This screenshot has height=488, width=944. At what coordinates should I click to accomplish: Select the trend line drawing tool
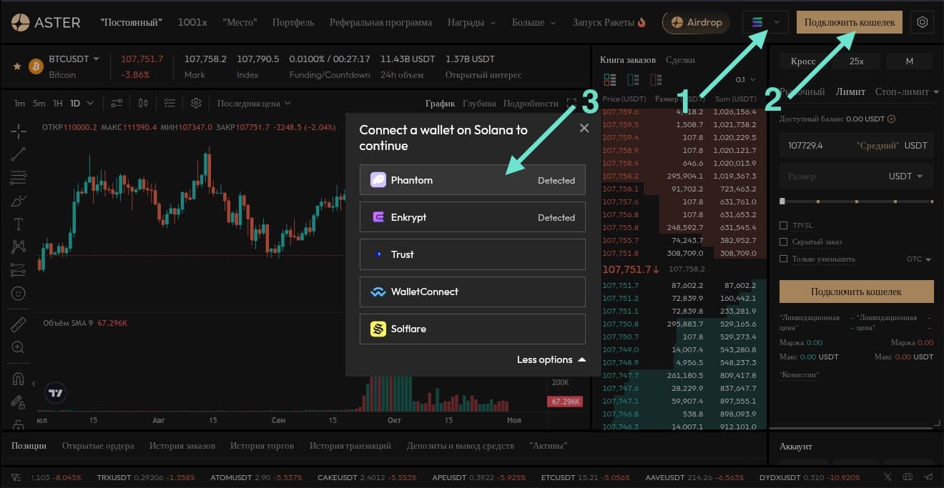pyautogui.click(x=19, y=154)
